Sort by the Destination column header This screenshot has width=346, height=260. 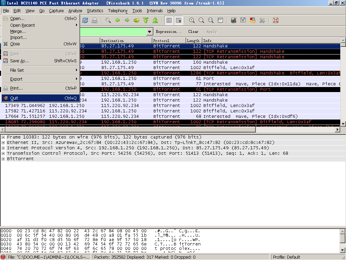tap(126, 41)
